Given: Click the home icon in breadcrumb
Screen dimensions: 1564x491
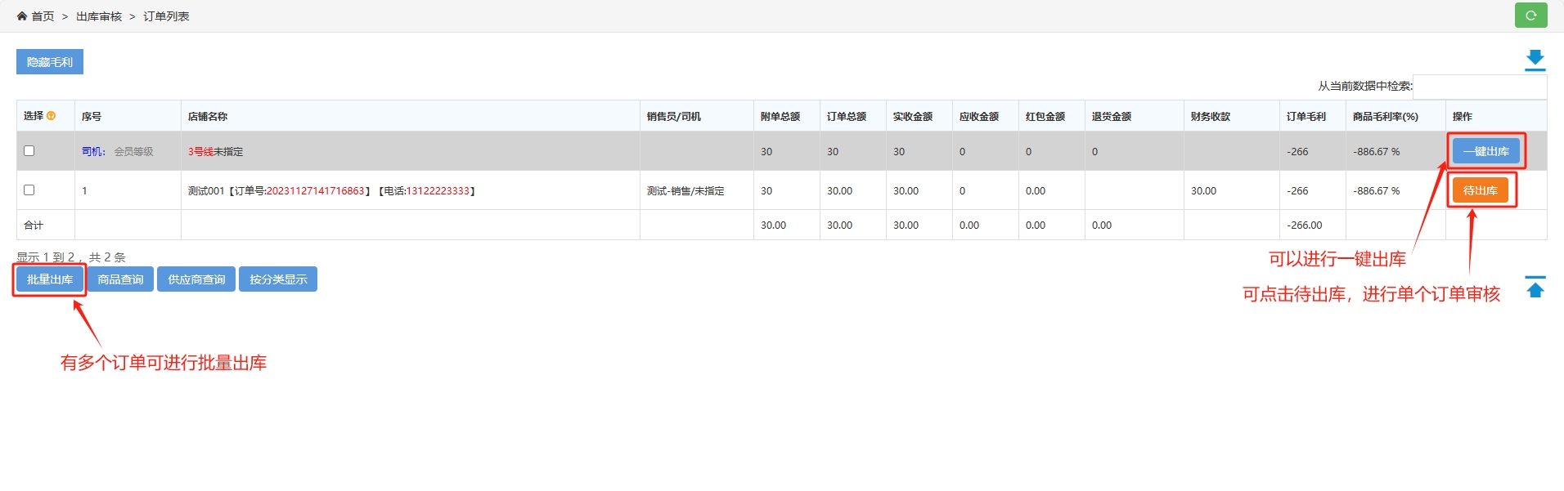Looking at the screenshot, I should click(x=22, y=16).
